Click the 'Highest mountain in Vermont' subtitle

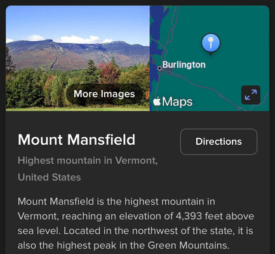88,161
